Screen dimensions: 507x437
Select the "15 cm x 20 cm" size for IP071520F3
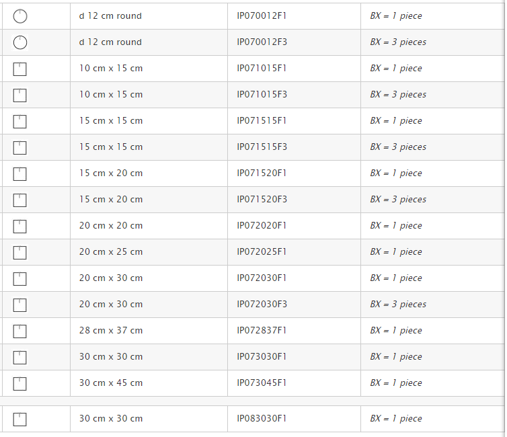click(111, 200)
